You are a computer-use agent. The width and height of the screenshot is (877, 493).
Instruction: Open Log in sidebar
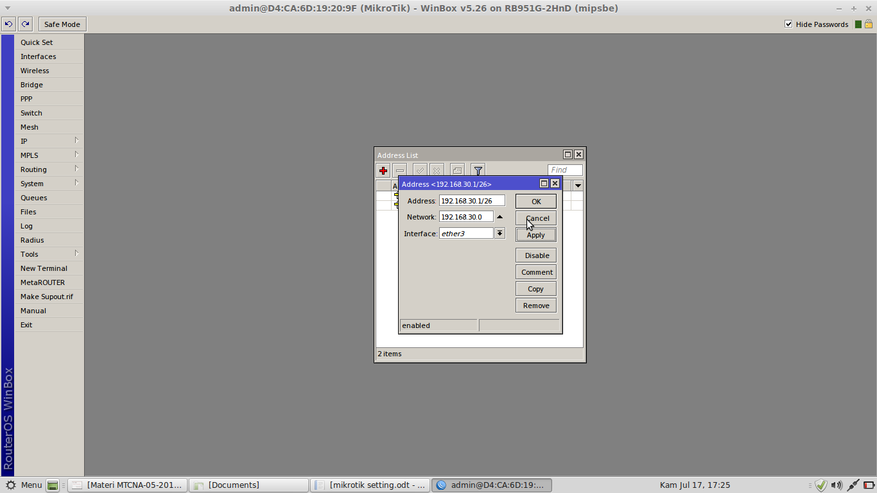pos(49,226)
